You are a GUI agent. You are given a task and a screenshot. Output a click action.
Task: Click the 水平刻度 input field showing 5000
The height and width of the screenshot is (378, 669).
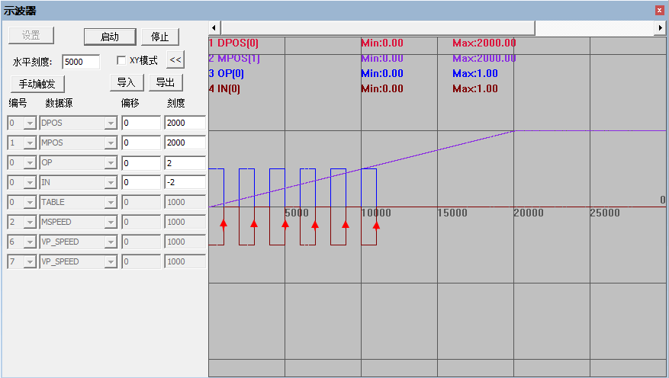pos(81,62)
